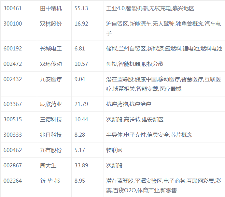225x197 pixels.
Task: Click price value 9.04
Action: 80,79
